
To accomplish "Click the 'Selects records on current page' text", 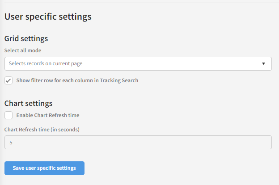I will click(46, 63).
